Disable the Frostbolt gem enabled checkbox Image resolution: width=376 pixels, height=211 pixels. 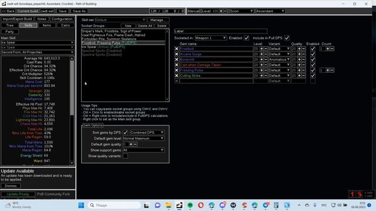click(x=313, y=49)
